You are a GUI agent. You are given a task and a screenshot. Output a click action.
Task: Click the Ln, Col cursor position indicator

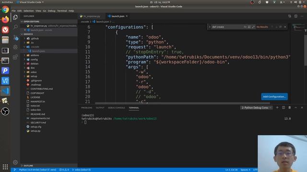pyautogui.click(x=231, y=170)
